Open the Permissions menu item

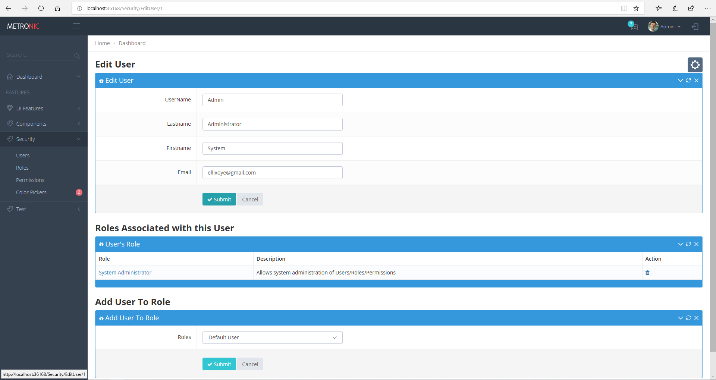tap(30, 180)
